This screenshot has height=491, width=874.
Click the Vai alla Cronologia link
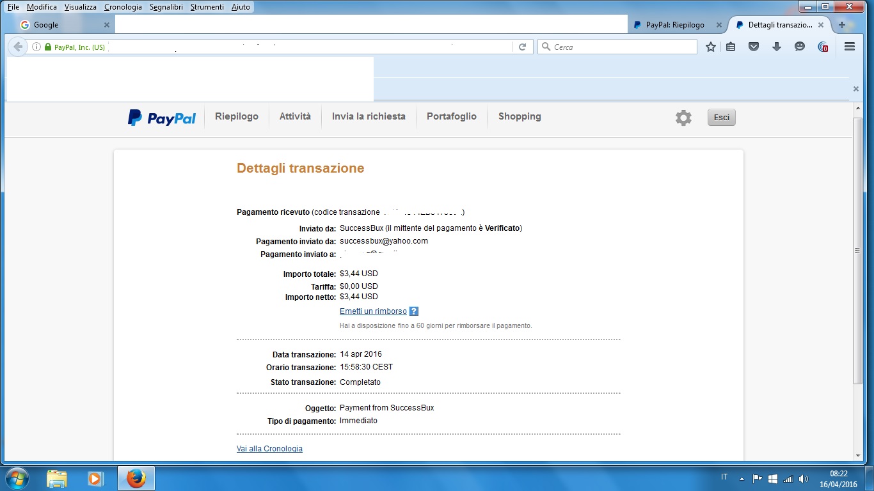[269, 449]
